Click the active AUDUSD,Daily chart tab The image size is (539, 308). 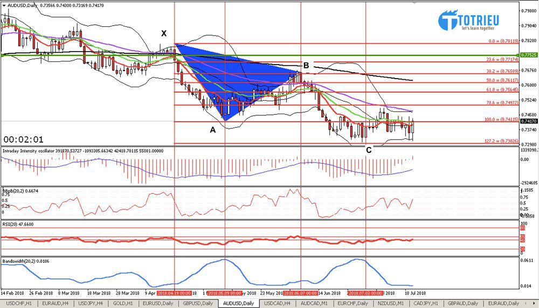pyautogui.click(x=238, y=303)
